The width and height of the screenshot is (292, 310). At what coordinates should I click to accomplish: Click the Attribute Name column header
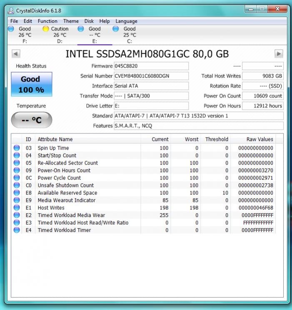55,139
